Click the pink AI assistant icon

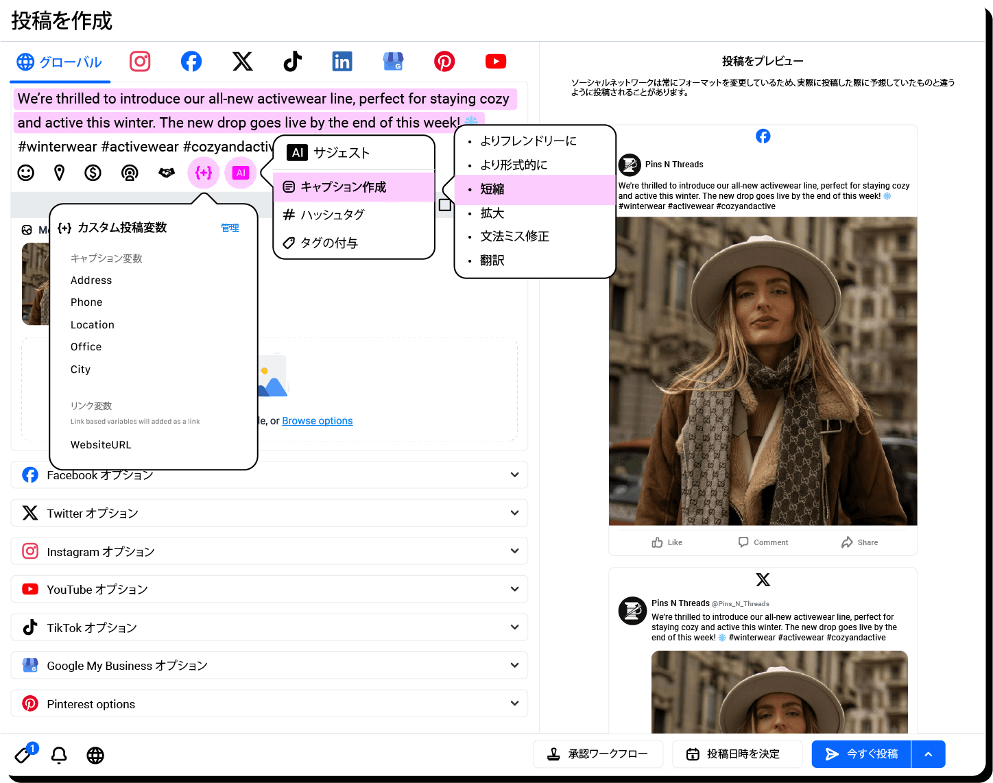(x=240, y=173)
